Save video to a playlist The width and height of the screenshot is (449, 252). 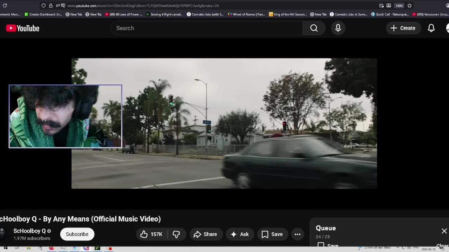[272, 234]
